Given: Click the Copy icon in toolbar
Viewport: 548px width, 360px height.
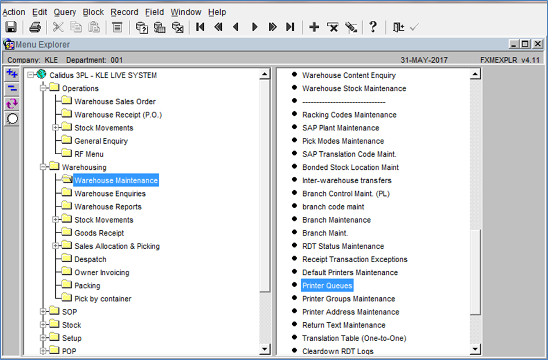Looking at the screenshot, I should tap(76, 27).
